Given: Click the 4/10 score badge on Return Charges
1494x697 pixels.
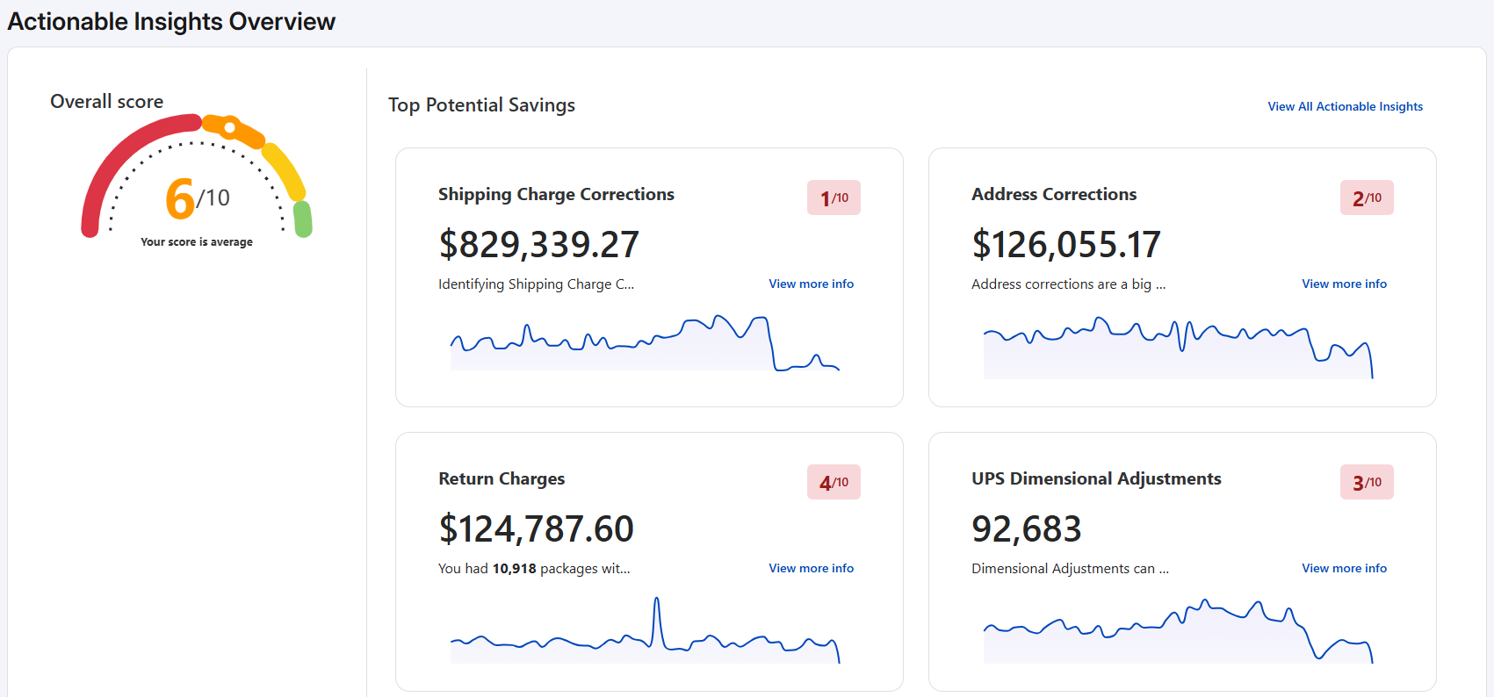Looking at the screenshot, I should click(834, 482).
